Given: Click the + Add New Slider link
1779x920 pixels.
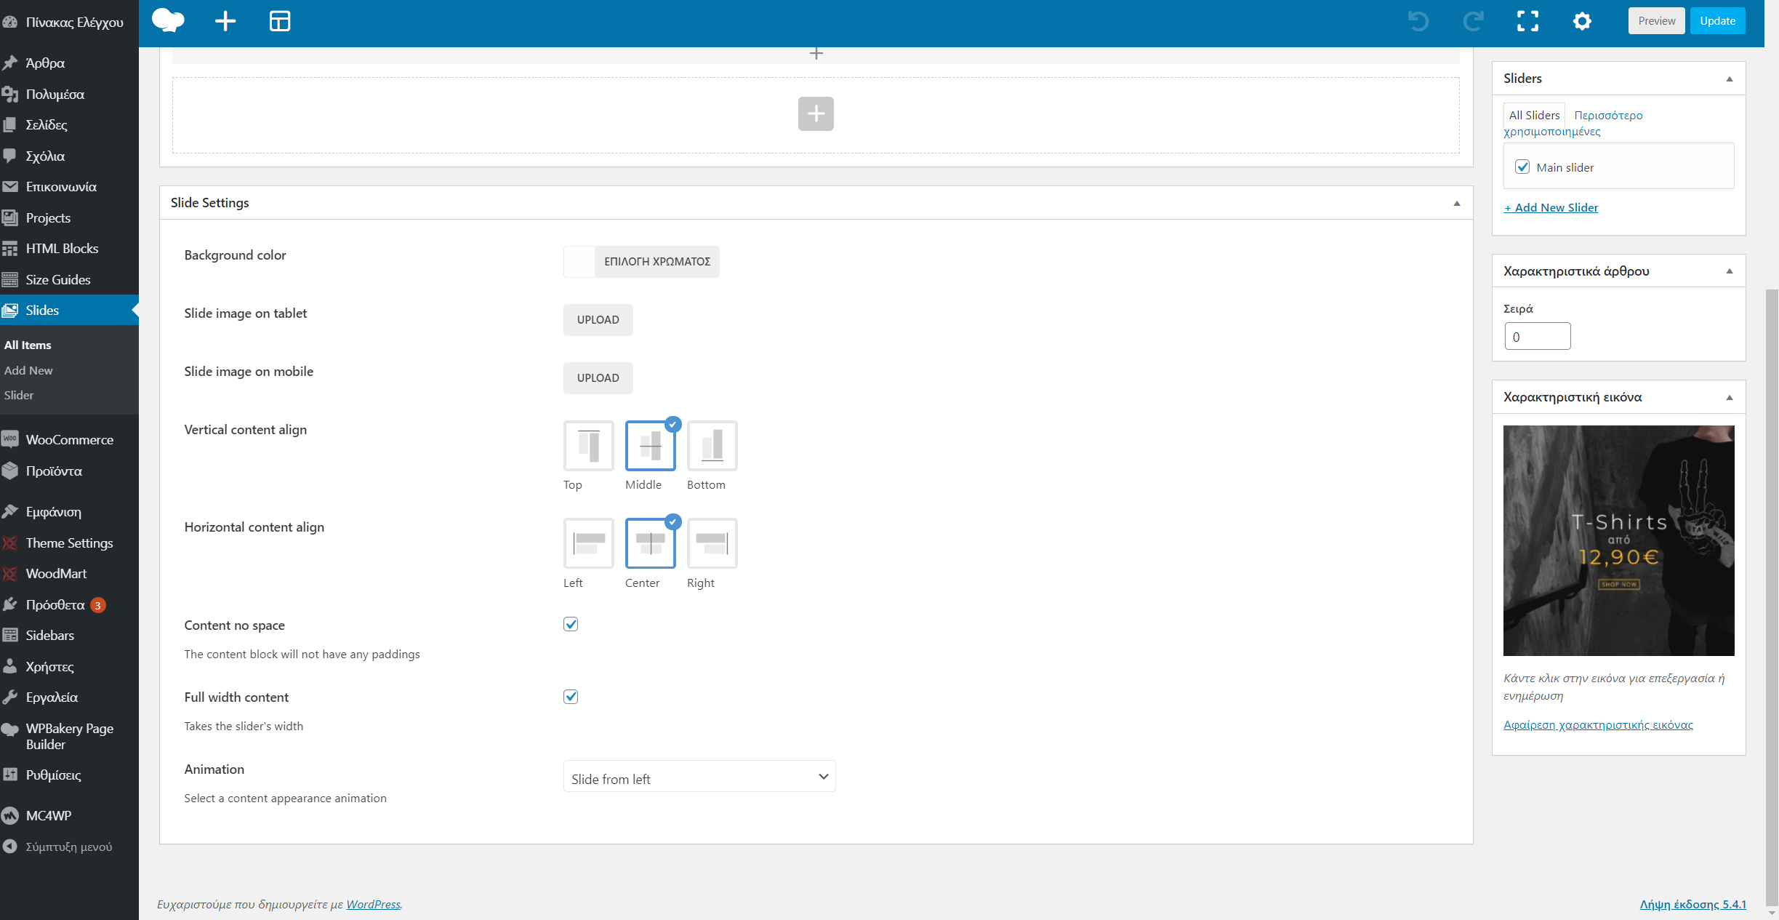Looking at the screenshot, I should (x=1551, y=208).
